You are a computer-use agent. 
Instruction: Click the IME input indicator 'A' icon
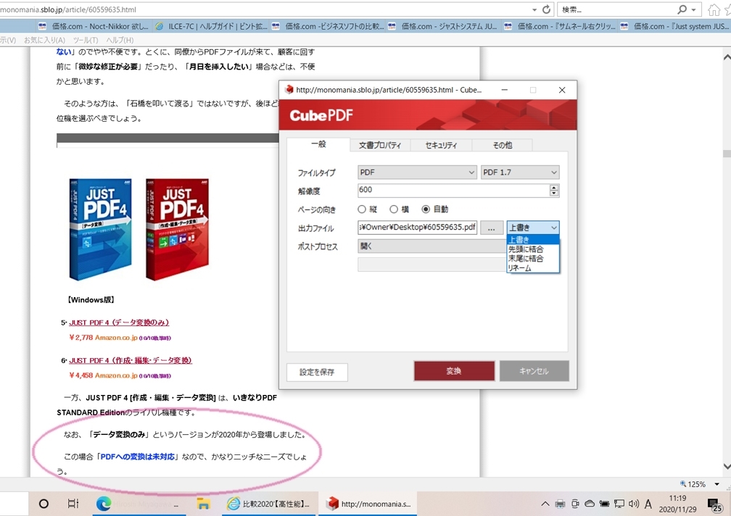pos(648,503)
